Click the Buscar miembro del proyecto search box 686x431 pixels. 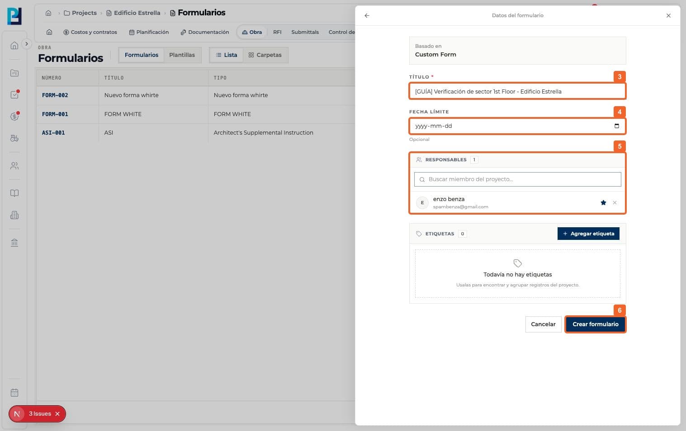click(517, 179)
